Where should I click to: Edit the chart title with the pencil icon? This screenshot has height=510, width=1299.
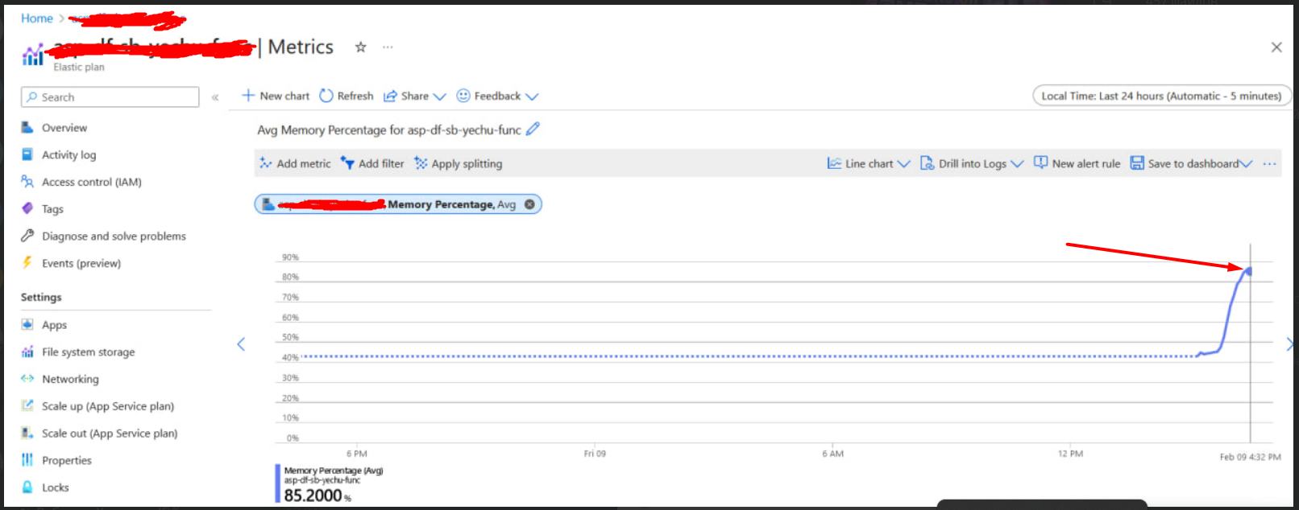pos(533,129)
